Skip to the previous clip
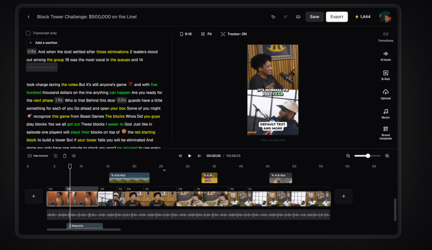Viewport: 432px width, 250px height. (x=180, y=156)
